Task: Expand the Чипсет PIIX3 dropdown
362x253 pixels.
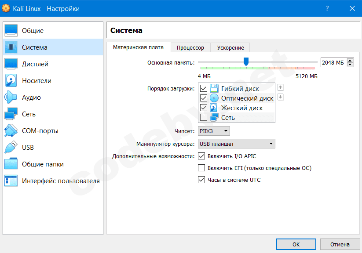Action: 214,131
